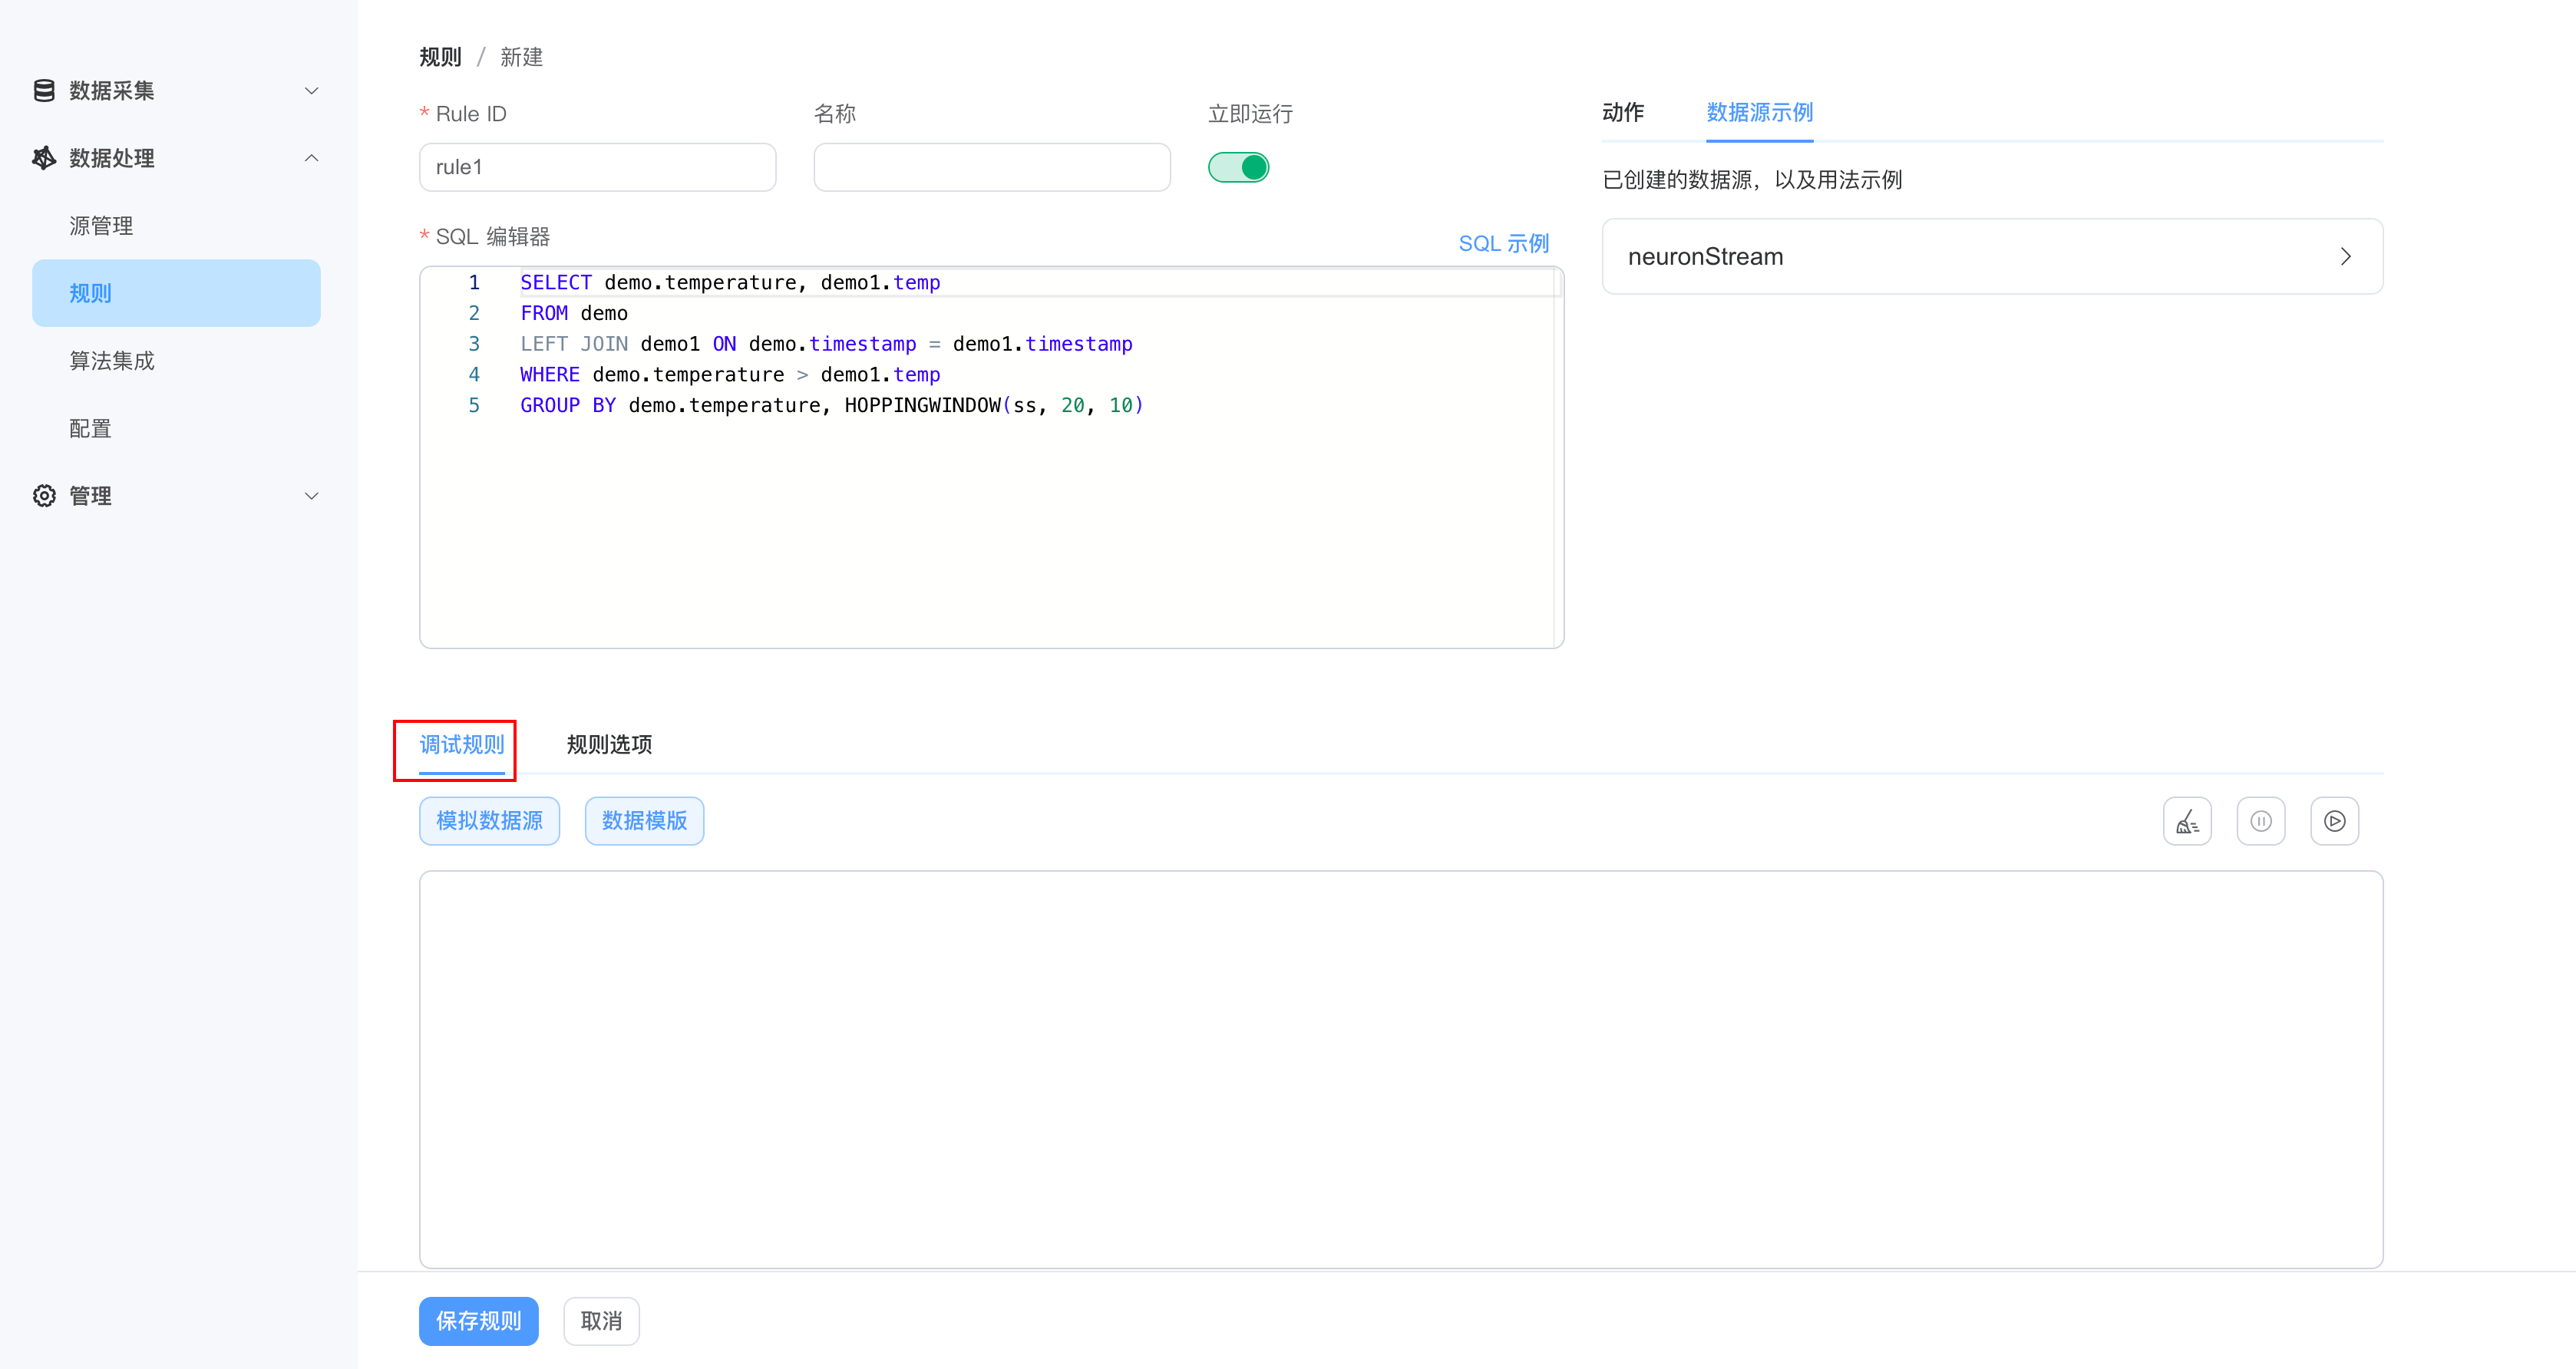
Task: Switch to the 数据源示例 tab
Action: [1759, 113]
